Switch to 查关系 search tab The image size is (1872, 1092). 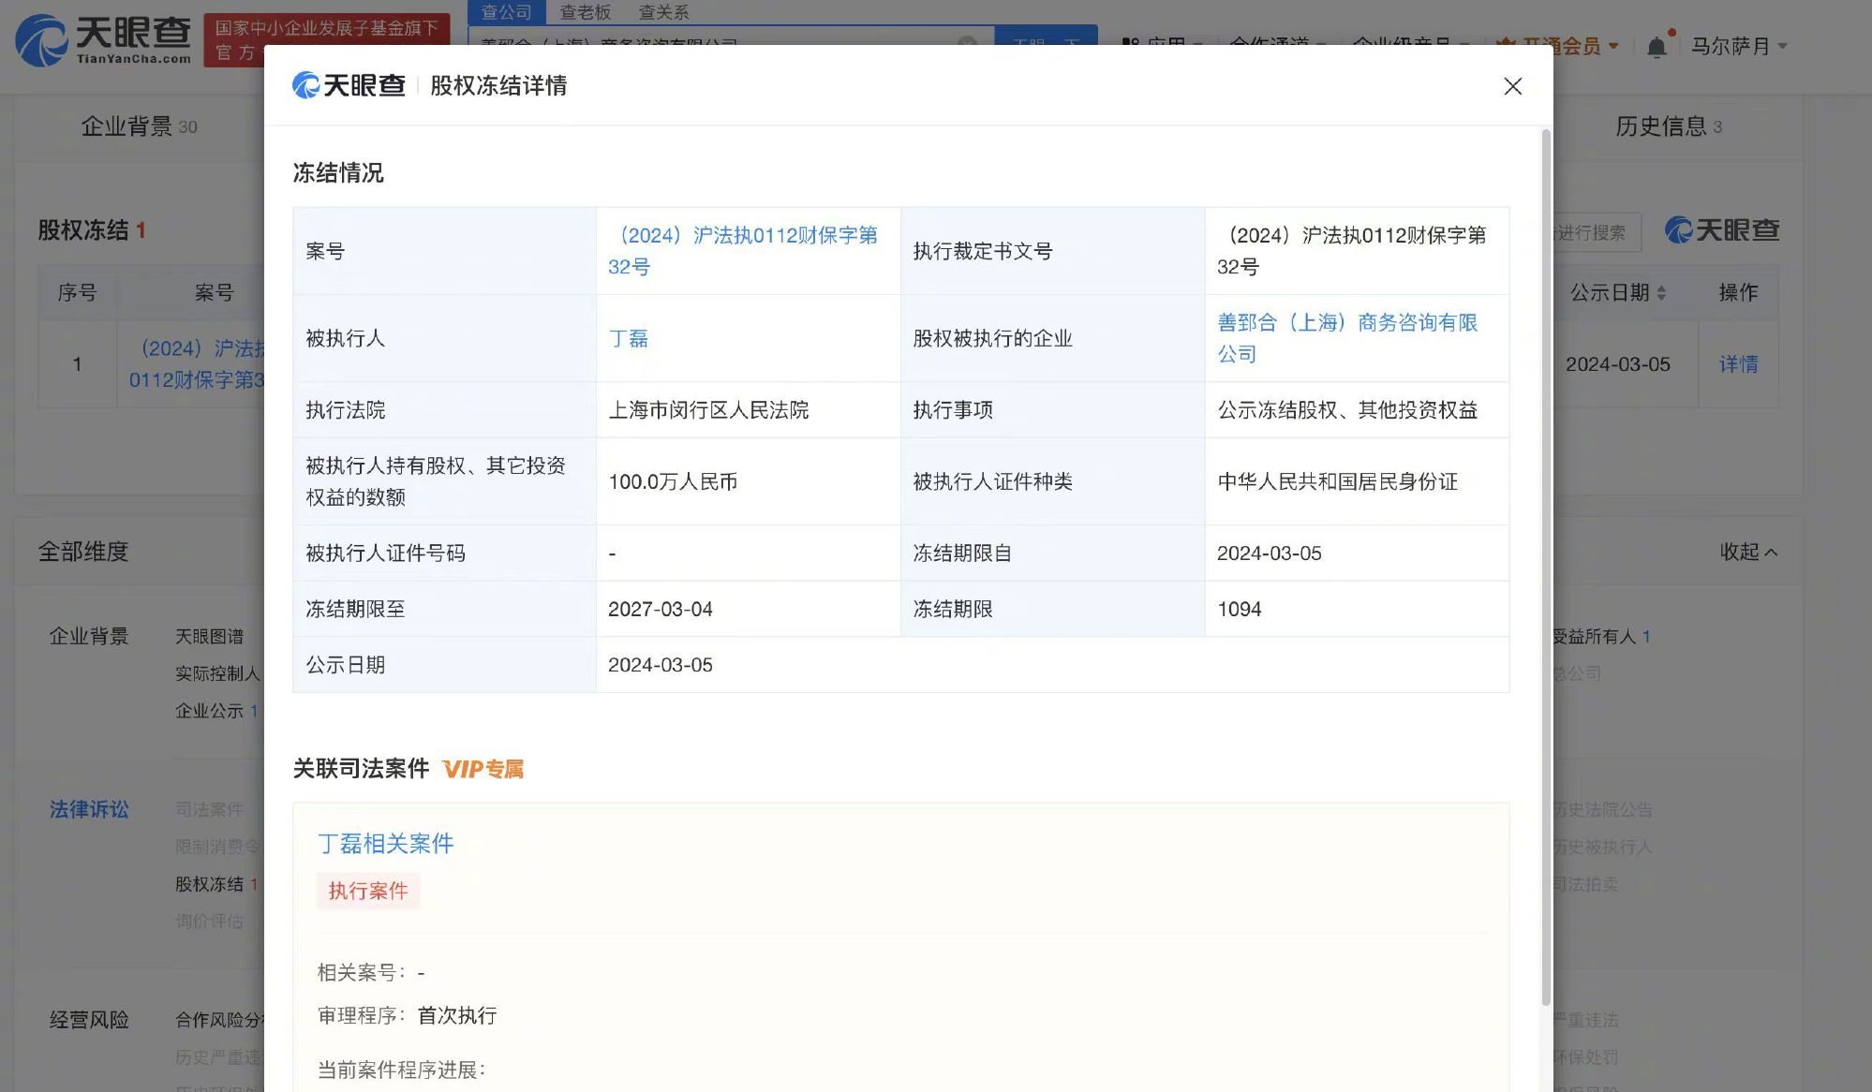click(663, 12)
